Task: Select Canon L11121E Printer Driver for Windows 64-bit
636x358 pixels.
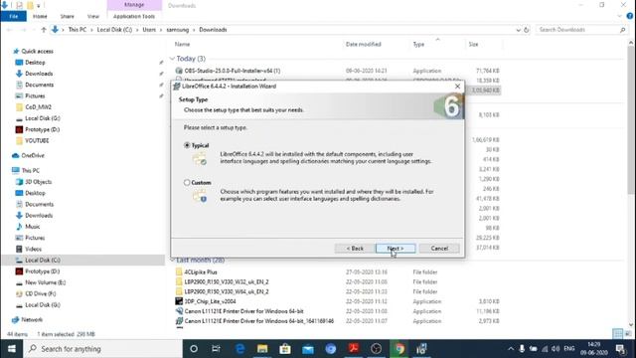Action: tap(243, 311)
